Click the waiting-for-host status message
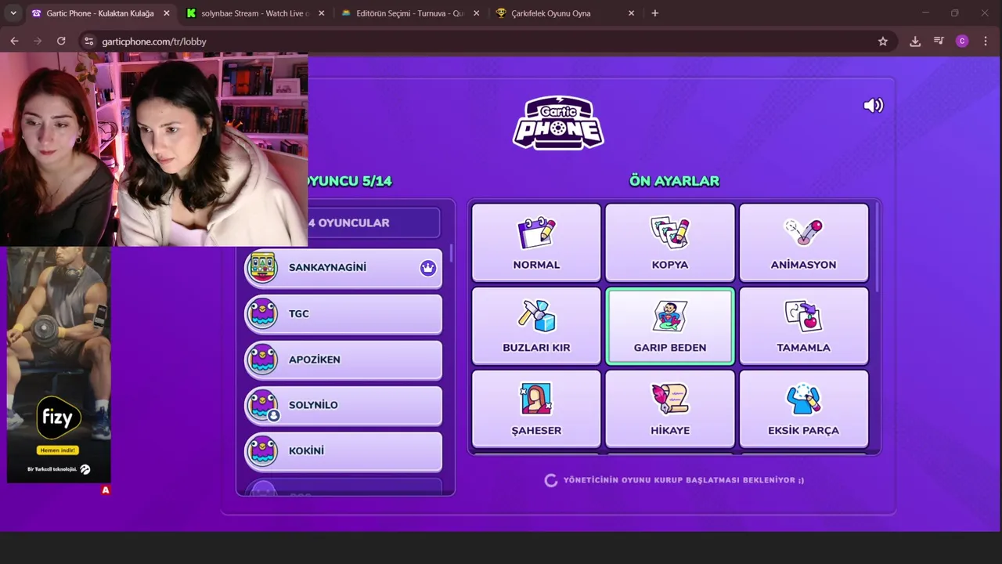 tap(674, 480)
